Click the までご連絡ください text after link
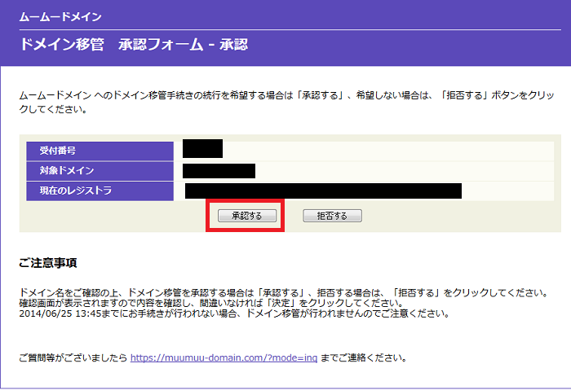 pyautogui.click(x=362, y=357)
